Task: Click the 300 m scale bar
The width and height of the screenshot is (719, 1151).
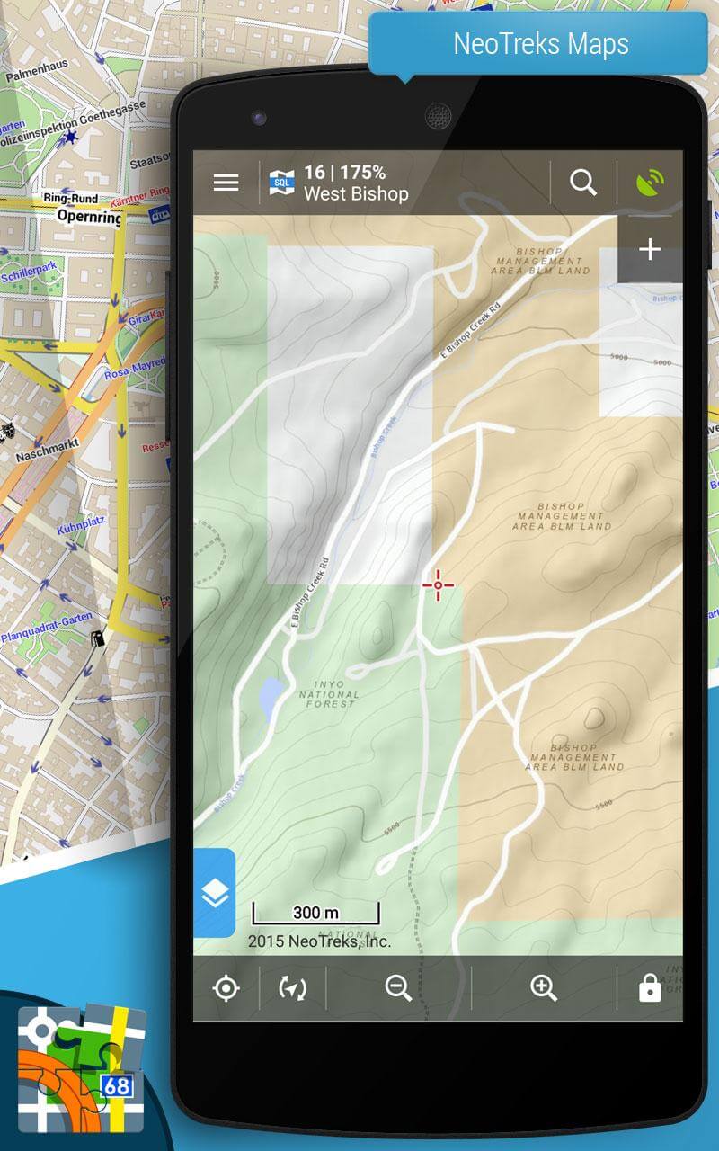Action: (x=315, y=913)
